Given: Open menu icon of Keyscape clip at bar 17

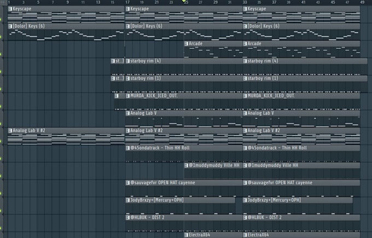Looking at the screenshot, I should pos(127,9).
